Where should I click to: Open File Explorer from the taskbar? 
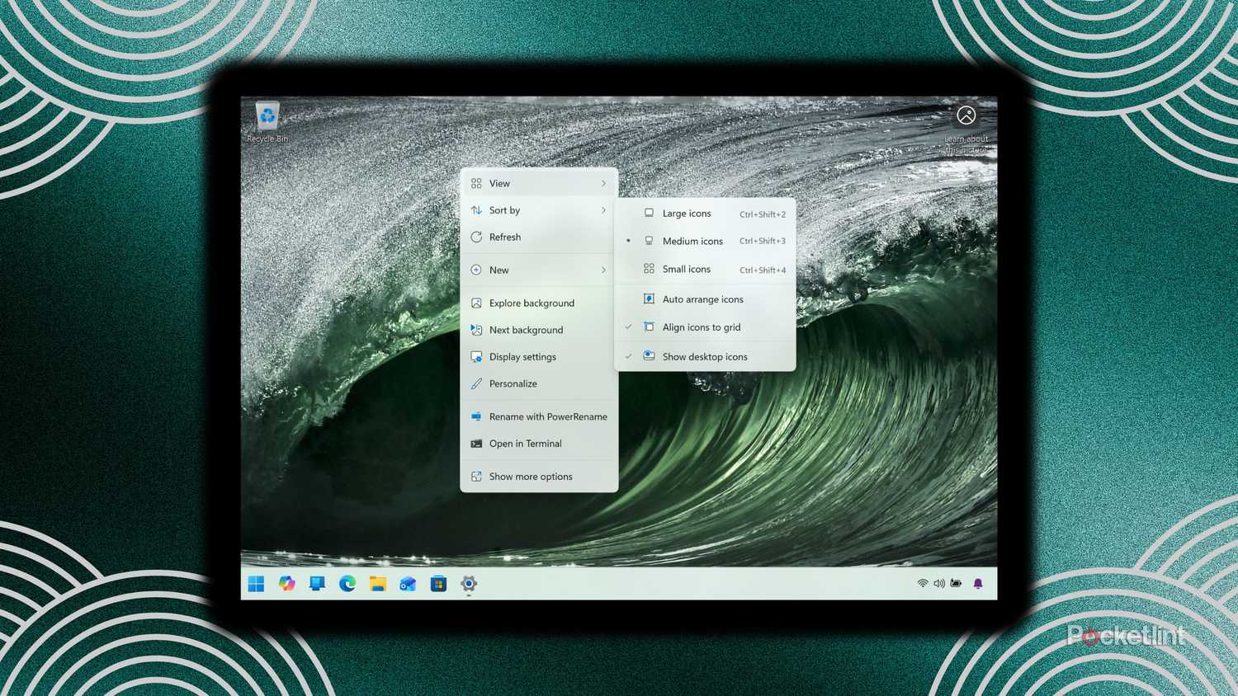[378, 584]
